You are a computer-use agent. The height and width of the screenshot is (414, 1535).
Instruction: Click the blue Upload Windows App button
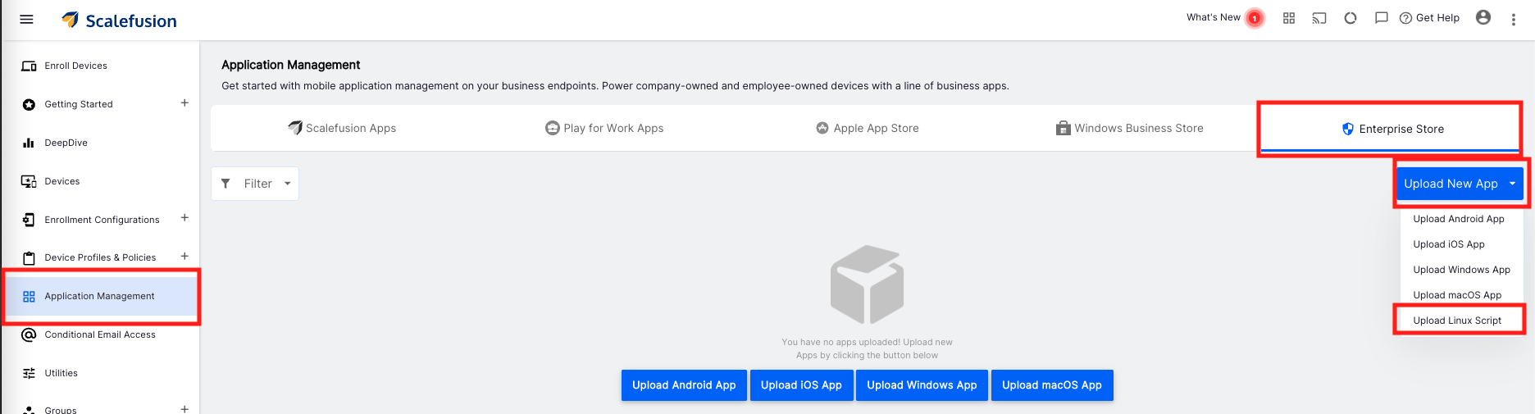pyautogui.click(x=922, y=385)
